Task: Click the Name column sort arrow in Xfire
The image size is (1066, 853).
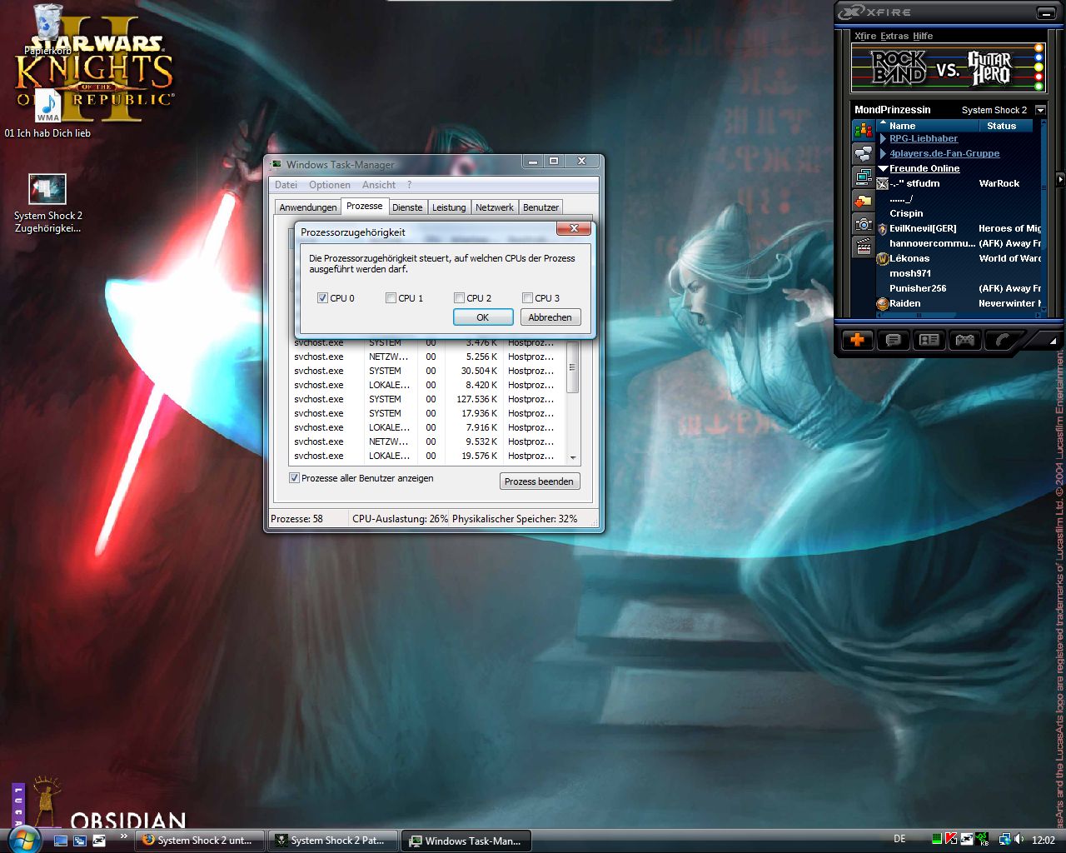Action: (883, 122)
